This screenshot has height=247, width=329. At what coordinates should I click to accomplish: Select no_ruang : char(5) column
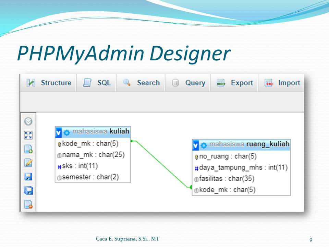click(x=228, y=156)
